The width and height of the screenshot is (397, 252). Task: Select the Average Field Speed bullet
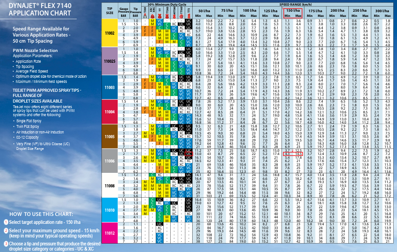coord(32,71)
